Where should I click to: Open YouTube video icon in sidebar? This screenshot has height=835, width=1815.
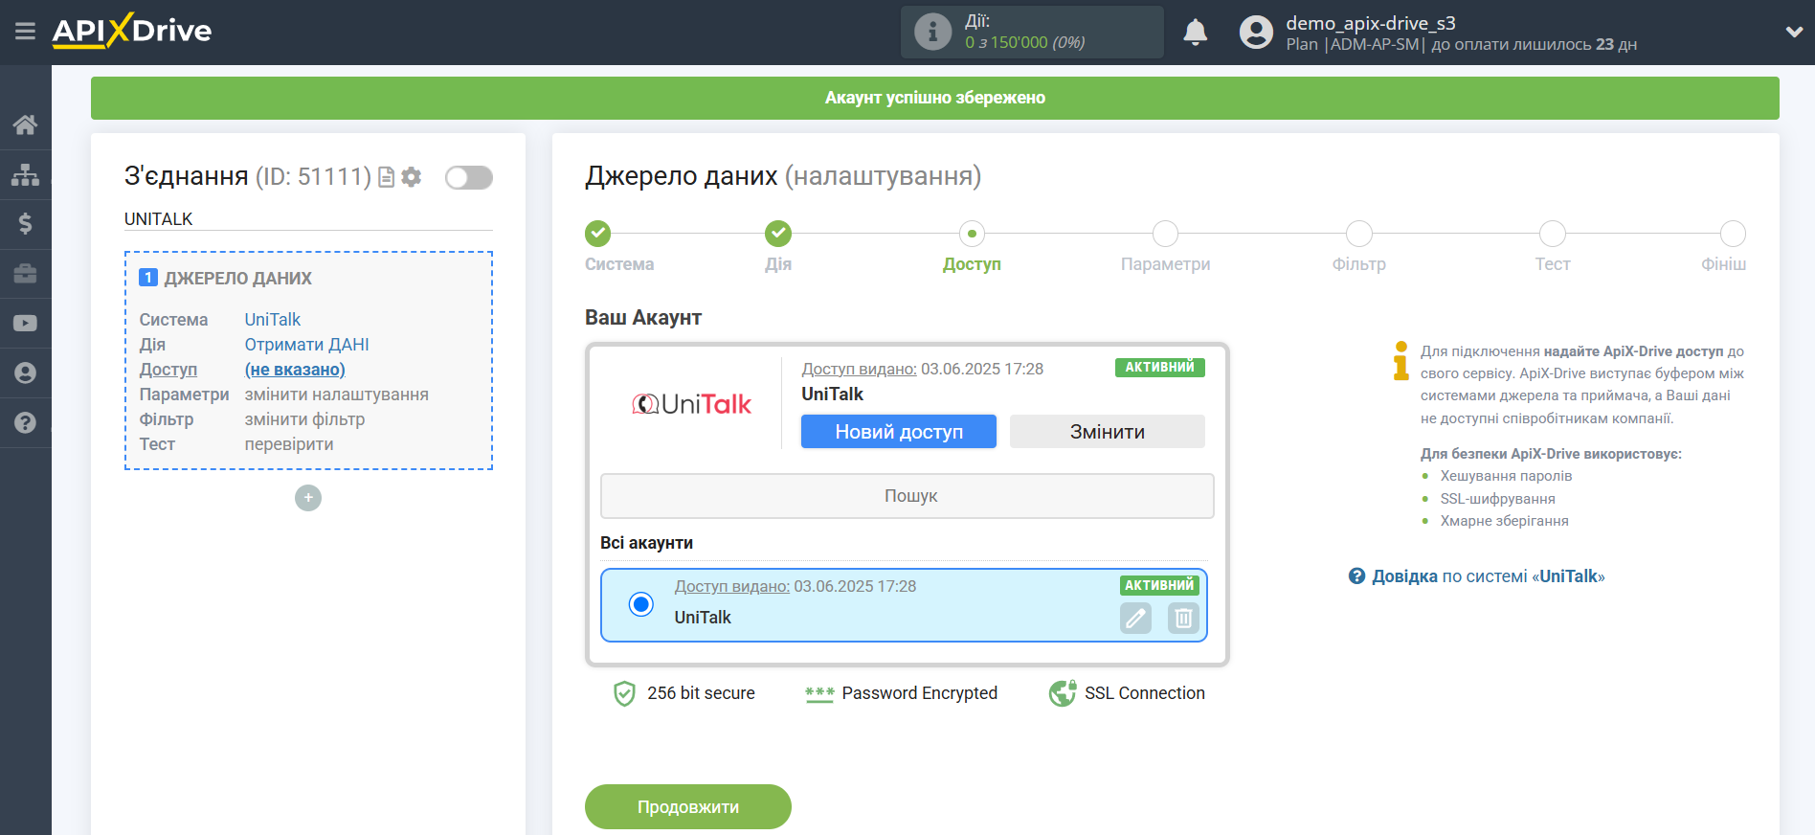25,324
